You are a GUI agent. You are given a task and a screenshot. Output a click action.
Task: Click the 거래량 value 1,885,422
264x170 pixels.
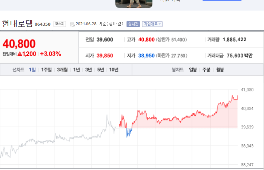pos(234,40)
